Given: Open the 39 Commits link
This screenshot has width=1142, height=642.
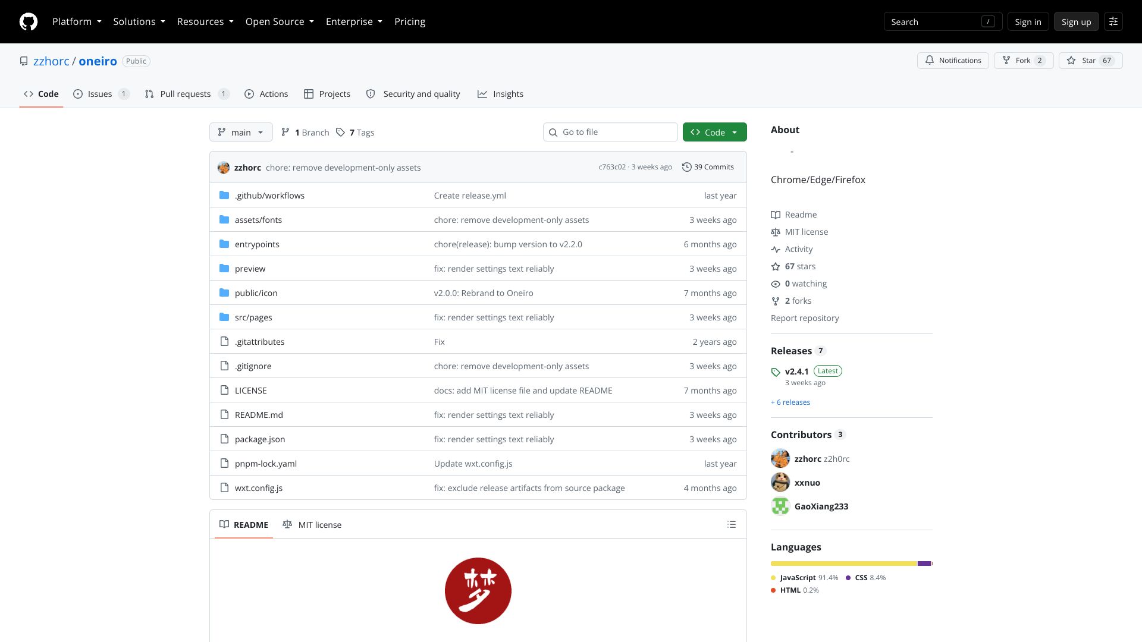Looking at the screenshot, I should (708, 167).
